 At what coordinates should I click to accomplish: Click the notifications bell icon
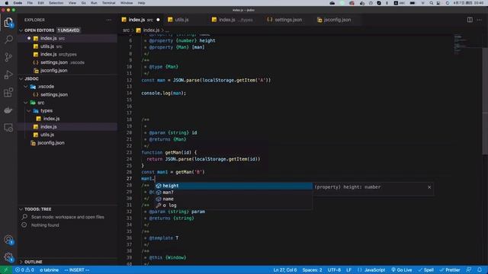coord(480,270)
